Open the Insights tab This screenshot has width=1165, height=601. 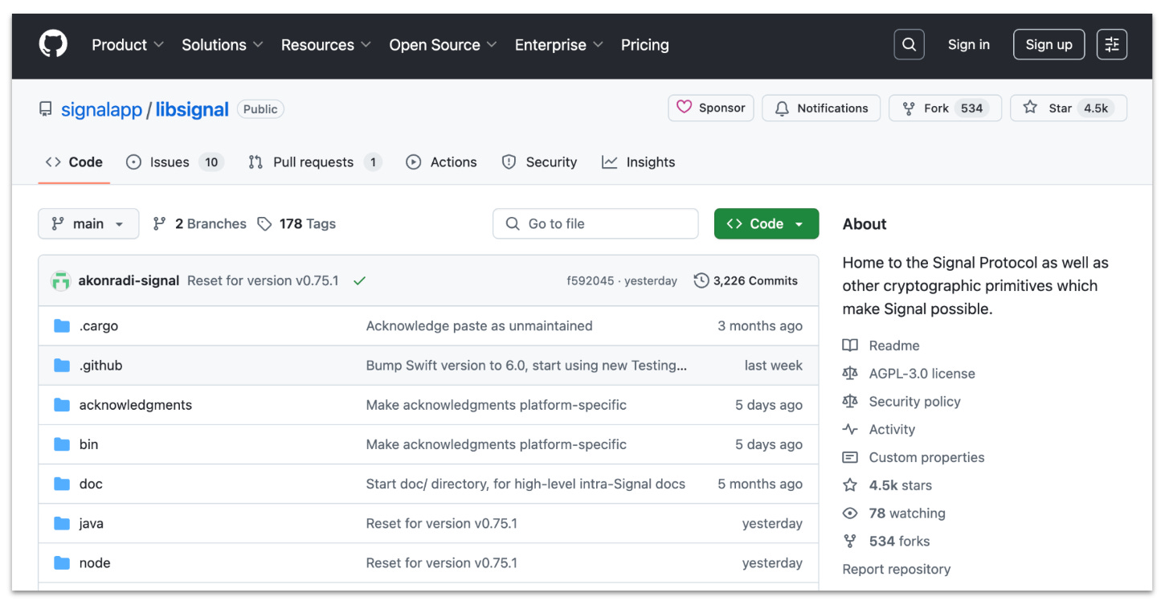tap(639, 162)
